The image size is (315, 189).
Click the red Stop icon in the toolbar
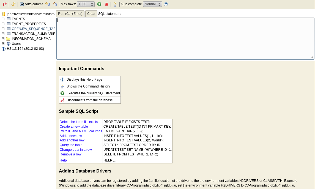[x=106, y=4]
